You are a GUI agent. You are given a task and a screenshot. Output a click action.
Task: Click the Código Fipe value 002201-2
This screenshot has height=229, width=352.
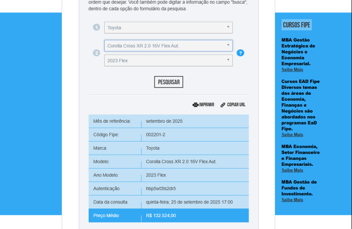pos(155,135)
